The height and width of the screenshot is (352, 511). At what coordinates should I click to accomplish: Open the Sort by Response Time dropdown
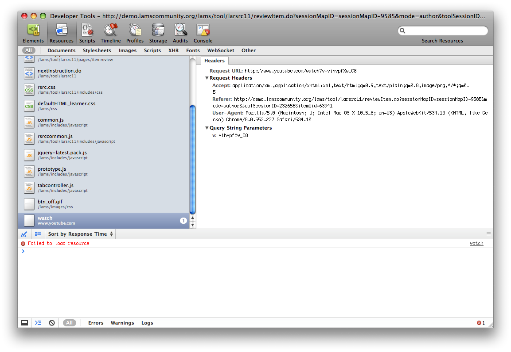point(80,234)
